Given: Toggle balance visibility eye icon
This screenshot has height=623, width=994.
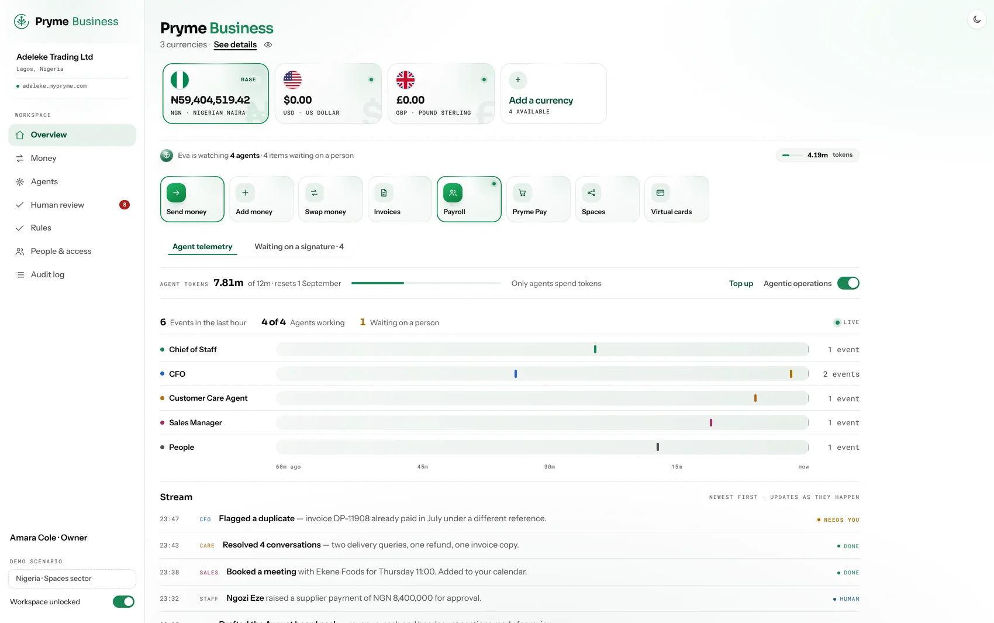Looking at the screenshot, I should pyautogui.click(x=268, y=45).
